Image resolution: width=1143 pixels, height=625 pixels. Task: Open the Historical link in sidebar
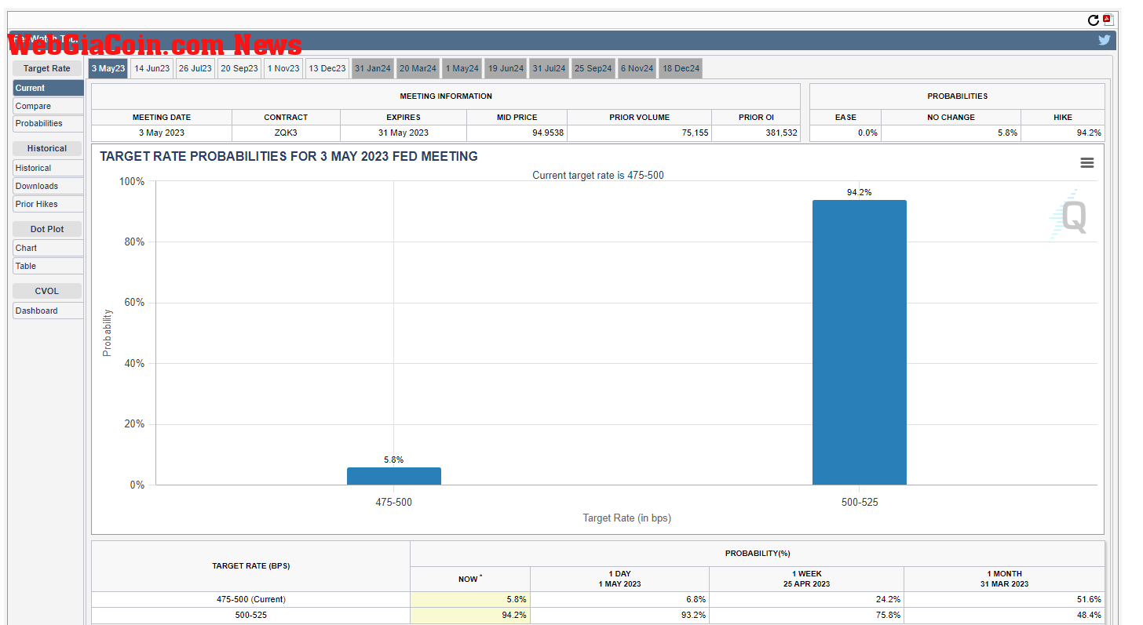click(x=48, y=168)
